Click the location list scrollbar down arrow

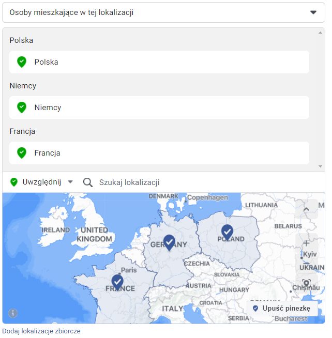tap(321, 166)
